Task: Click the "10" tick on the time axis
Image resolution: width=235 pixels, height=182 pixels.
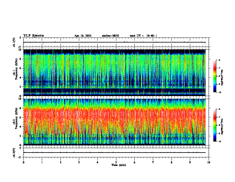Action: pos(209,162)
